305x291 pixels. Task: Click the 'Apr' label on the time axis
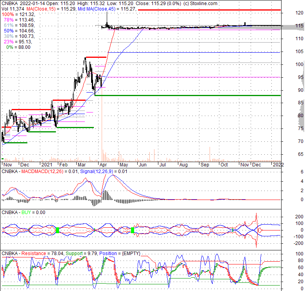coord(103,165)
